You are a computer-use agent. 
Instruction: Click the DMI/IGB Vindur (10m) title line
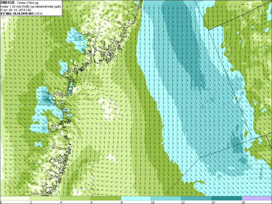click(19, 3)
